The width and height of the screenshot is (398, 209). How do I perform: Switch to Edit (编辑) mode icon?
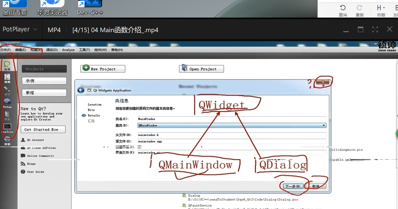(x=7, y=78)
